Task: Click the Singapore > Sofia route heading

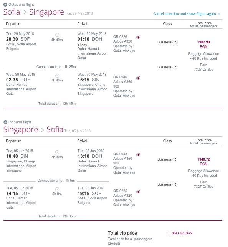Action: [33, 129]
